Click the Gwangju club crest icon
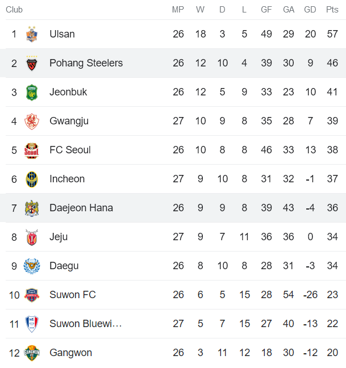Screen dimensions: 346x368 31,121
